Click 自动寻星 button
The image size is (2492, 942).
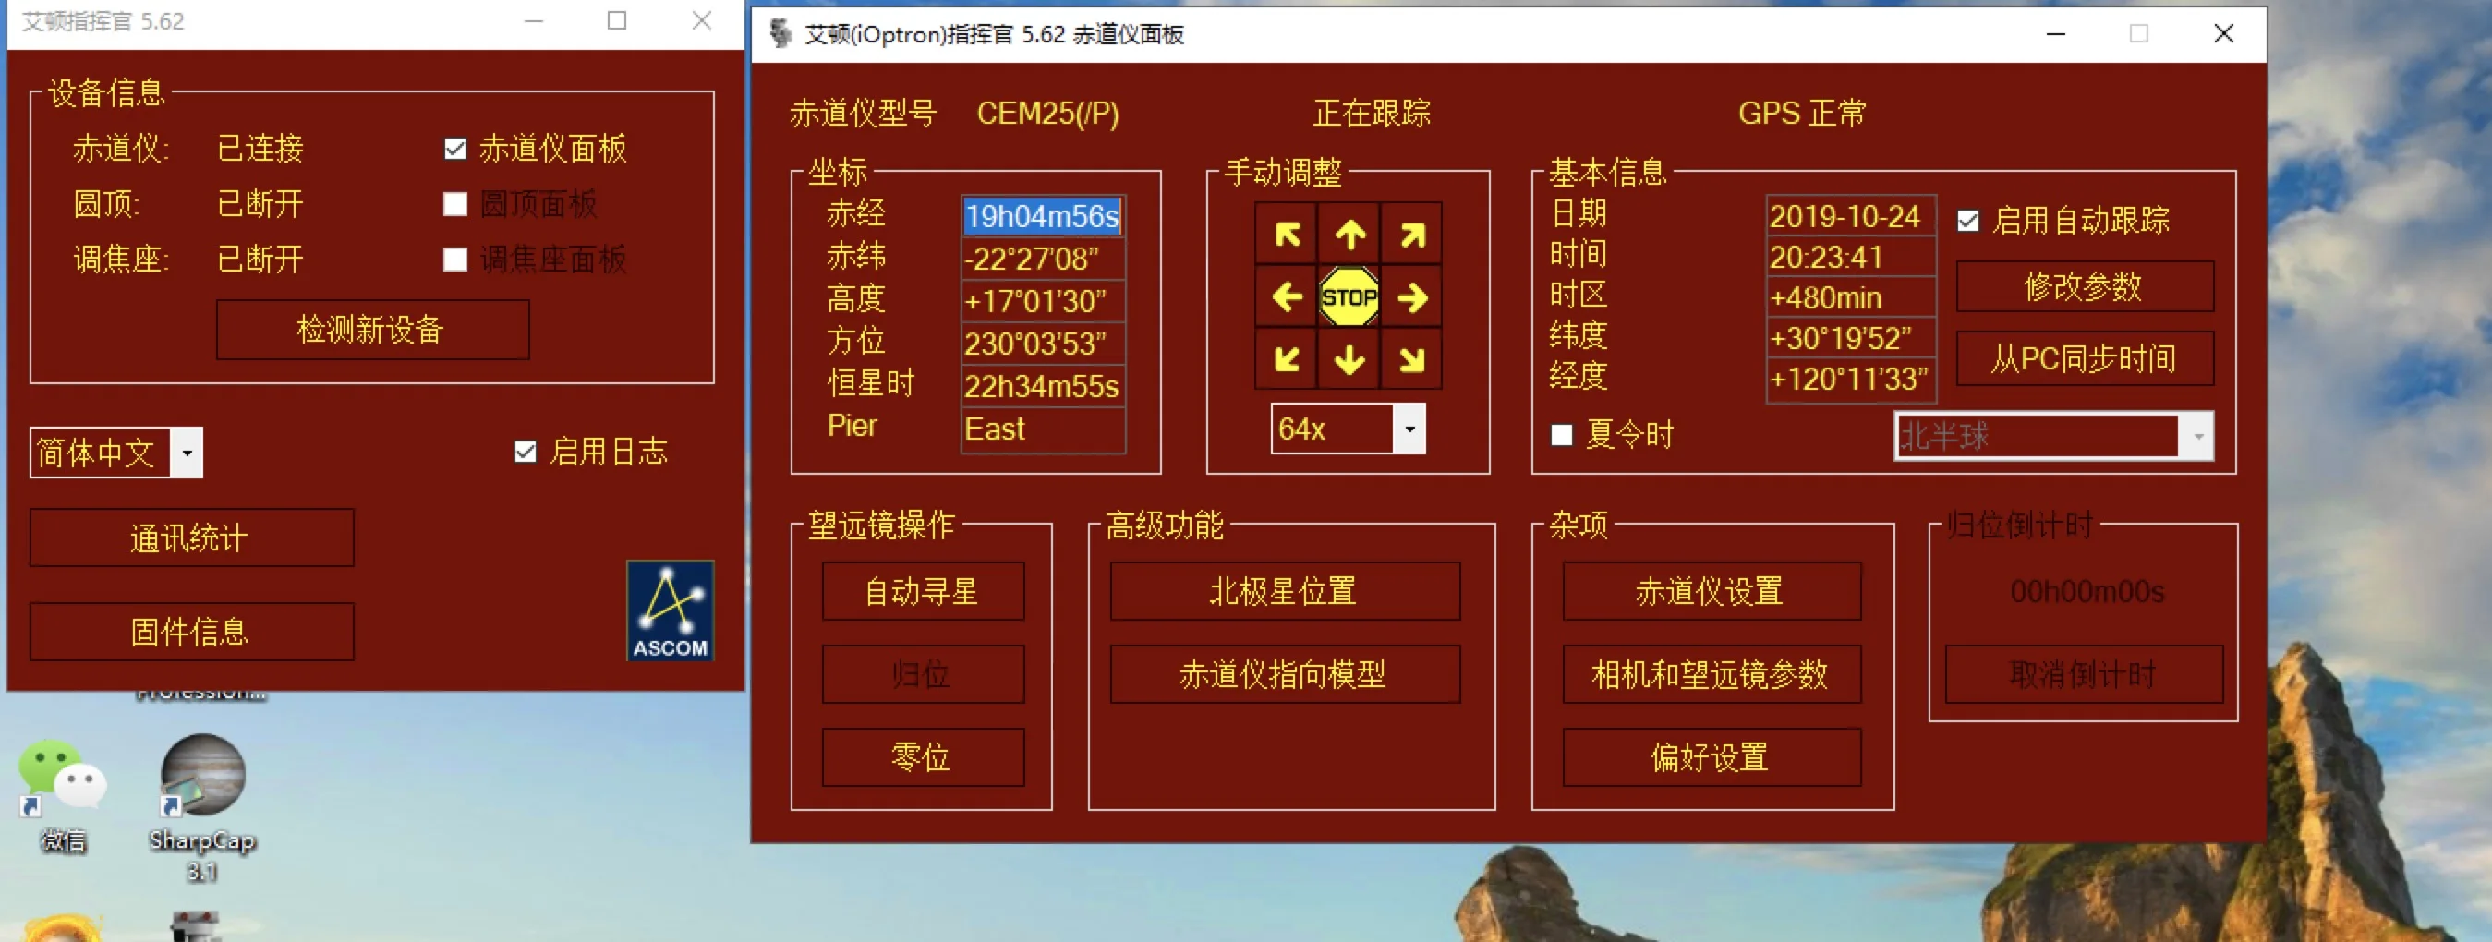tap(923, 591)
